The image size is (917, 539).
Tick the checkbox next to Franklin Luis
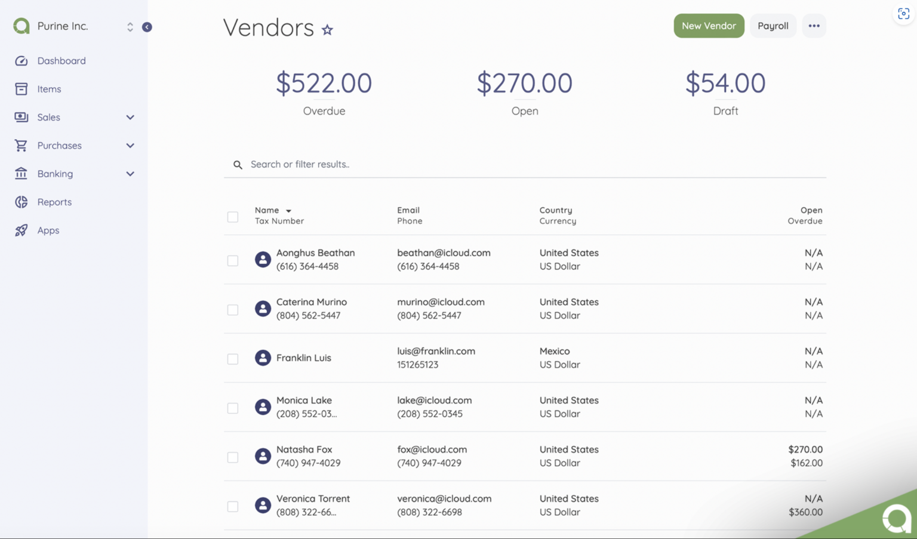pos(233,359)
